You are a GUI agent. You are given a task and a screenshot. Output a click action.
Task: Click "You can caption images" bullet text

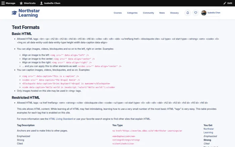click(x=53, y=70)
